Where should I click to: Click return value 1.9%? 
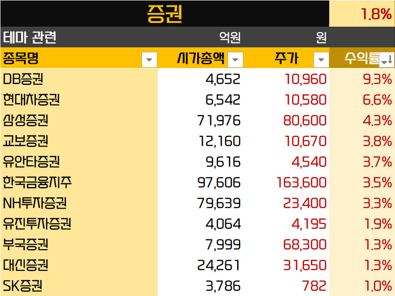click(x=378, y=224)
